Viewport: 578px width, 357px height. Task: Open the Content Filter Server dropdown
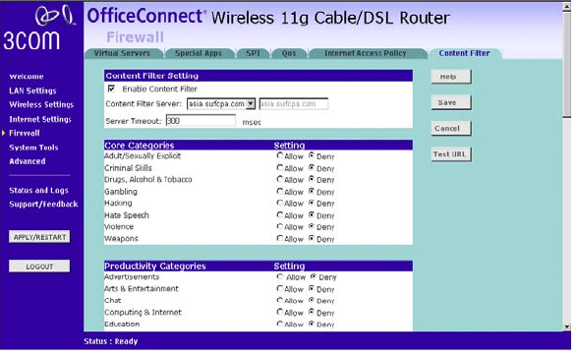251,104
